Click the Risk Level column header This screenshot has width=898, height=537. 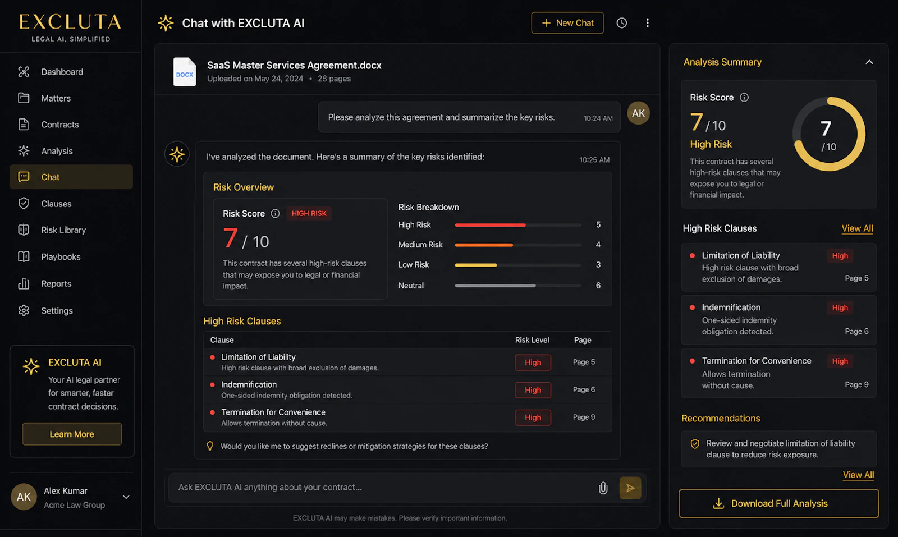[532, 340]
